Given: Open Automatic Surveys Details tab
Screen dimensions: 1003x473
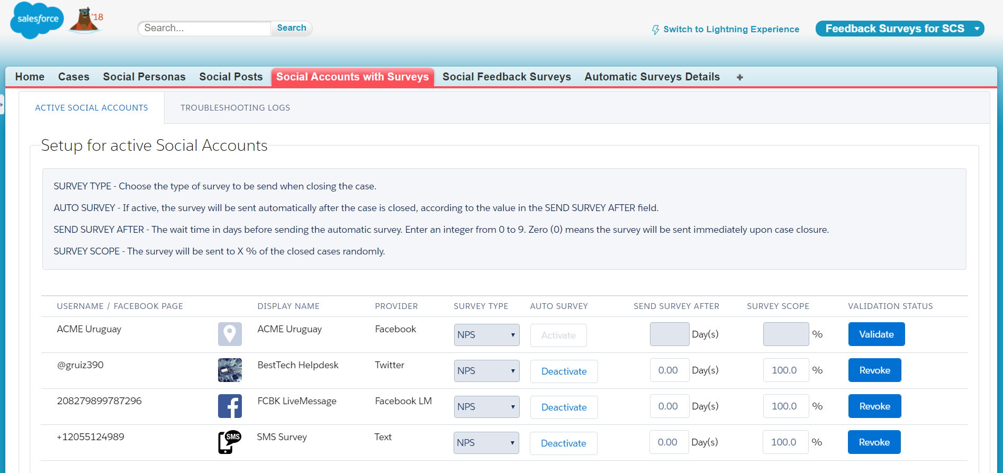Looking at the screenshot, I should point(652,77).
